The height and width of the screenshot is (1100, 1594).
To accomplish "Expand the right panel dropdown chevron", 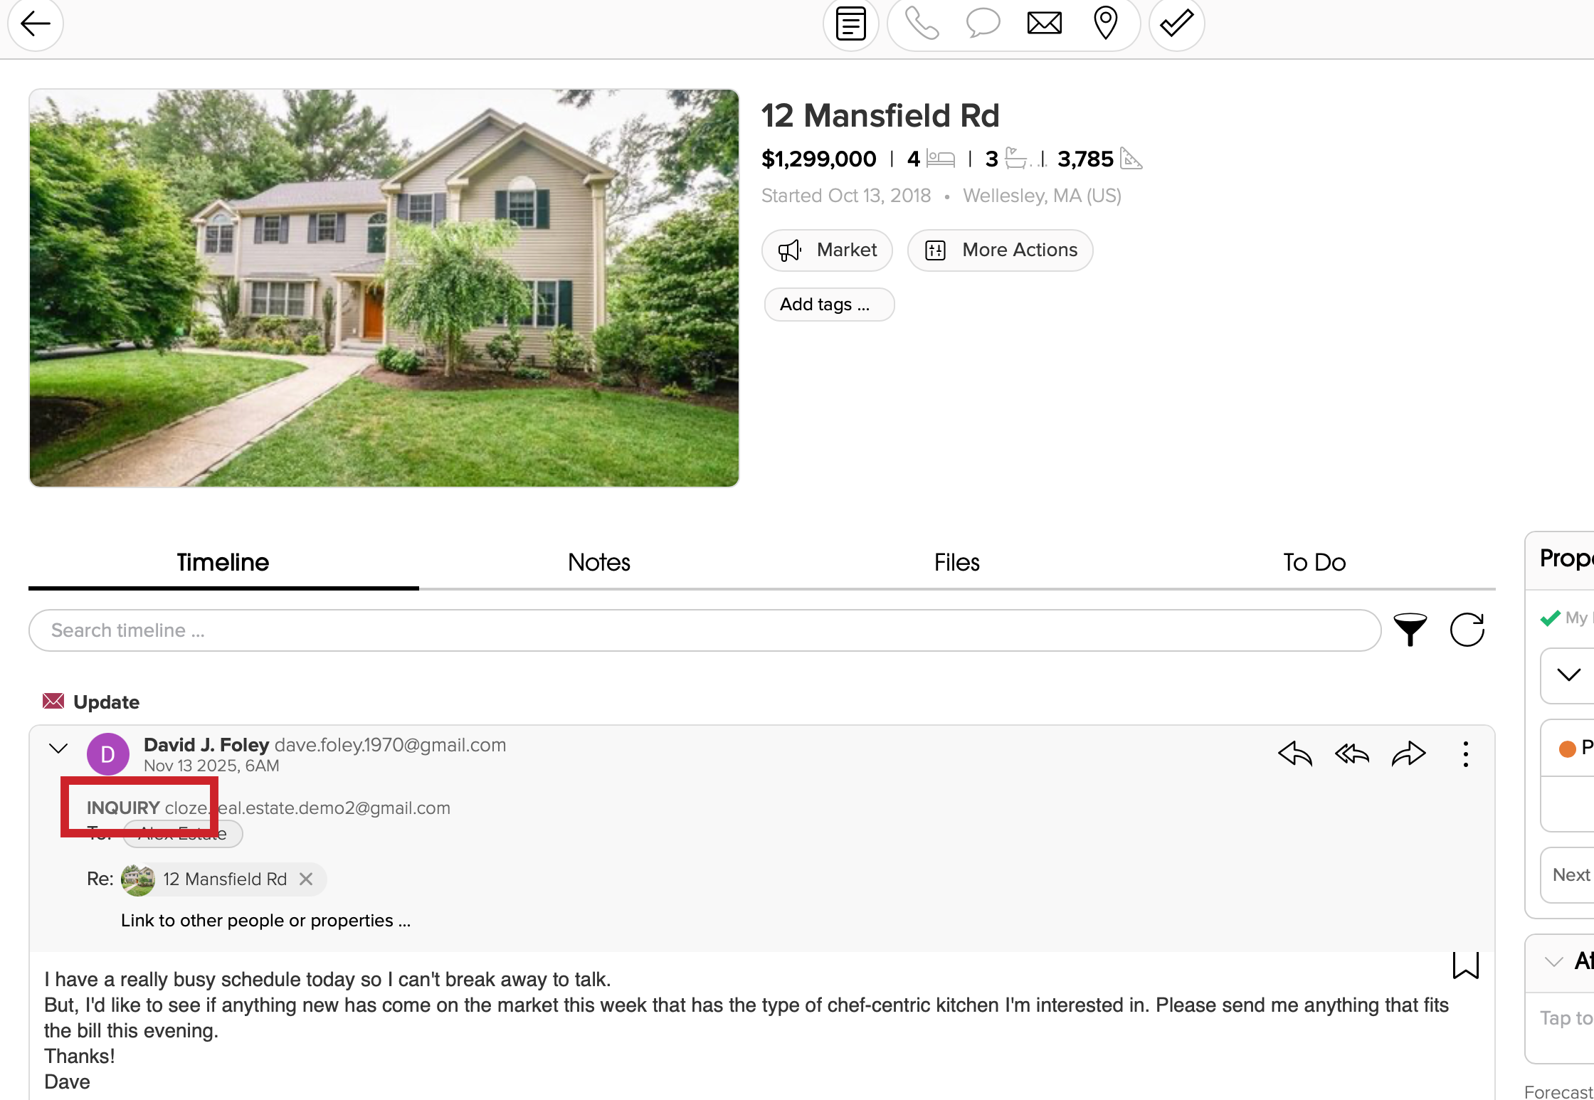I will [1568, 675].
